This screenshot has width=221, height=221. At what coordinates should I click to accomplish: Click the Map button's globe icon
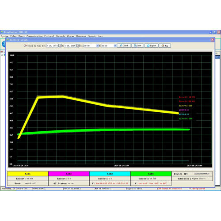coord(163,46)
